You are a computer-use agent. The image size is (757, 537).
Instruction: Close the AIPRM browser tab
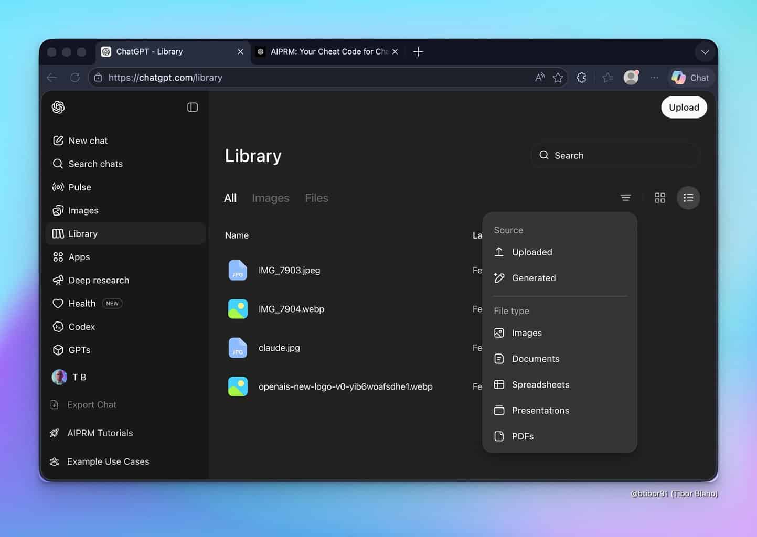click(395, 51)
